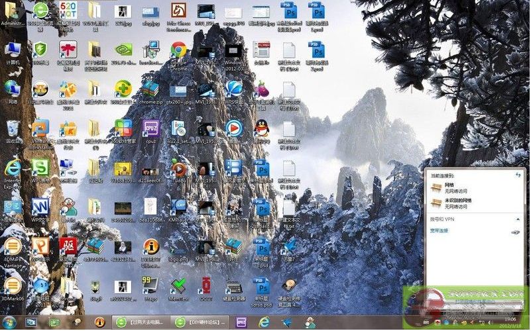Open the EVEREST Ultimate shortcut
531x331 pixels.
tap(150, 248)
